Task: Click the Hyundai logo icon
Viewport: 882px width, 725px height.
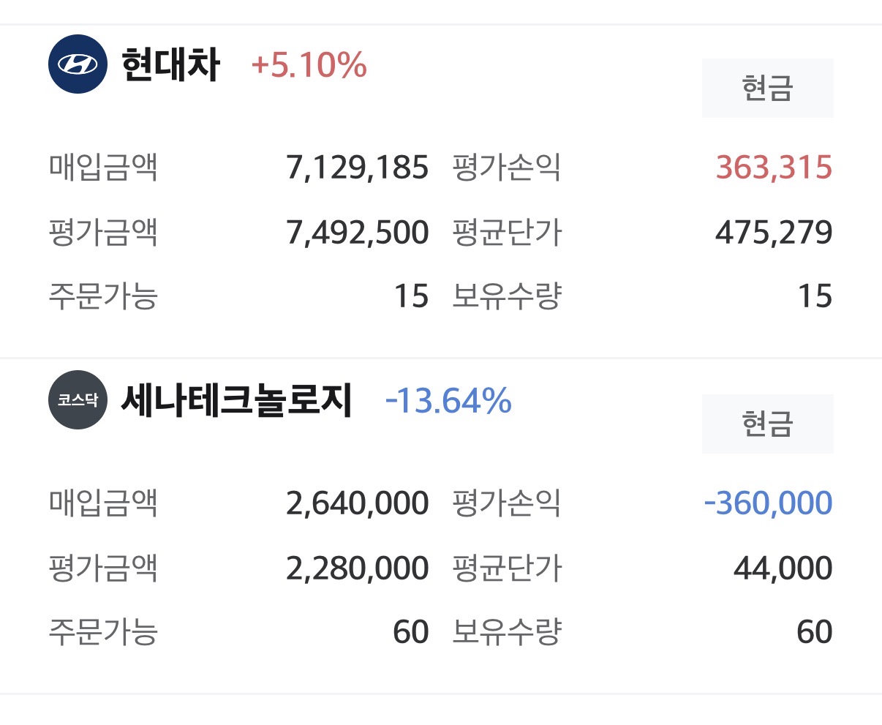Action: [x=78, y=64]
